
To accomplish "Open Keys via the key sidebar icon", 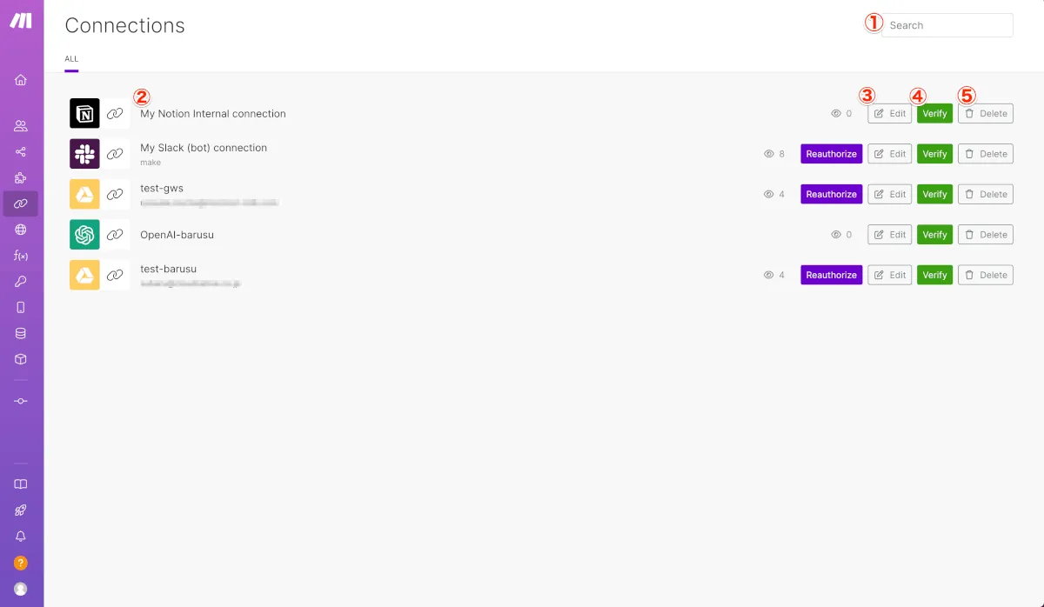I will tap(21, 281).
